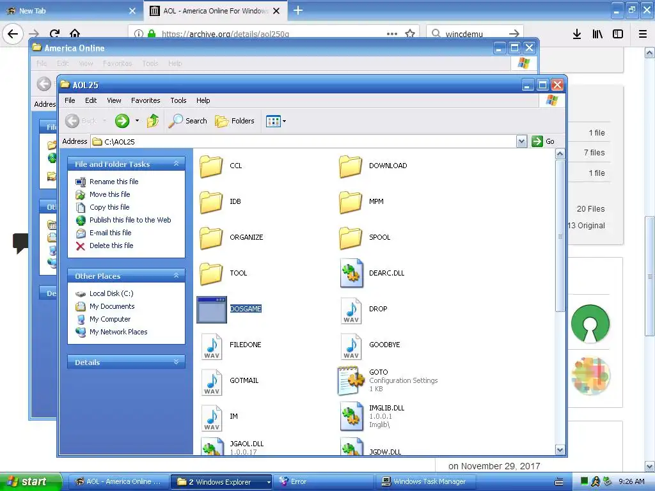Collapse the Other Places panel
The height and width of the screenshot is (491, 655).
tap(177, 276)
